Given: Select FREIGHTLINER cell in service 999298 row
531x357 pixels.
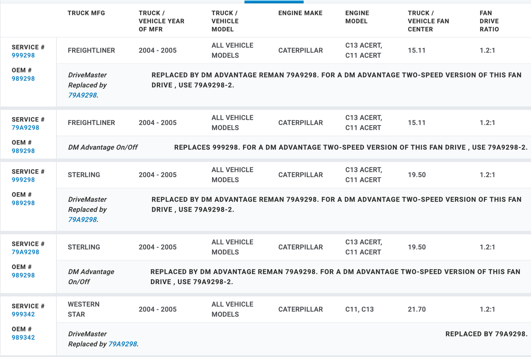Looking at the screenshot, I should click(x=91, y=50).
